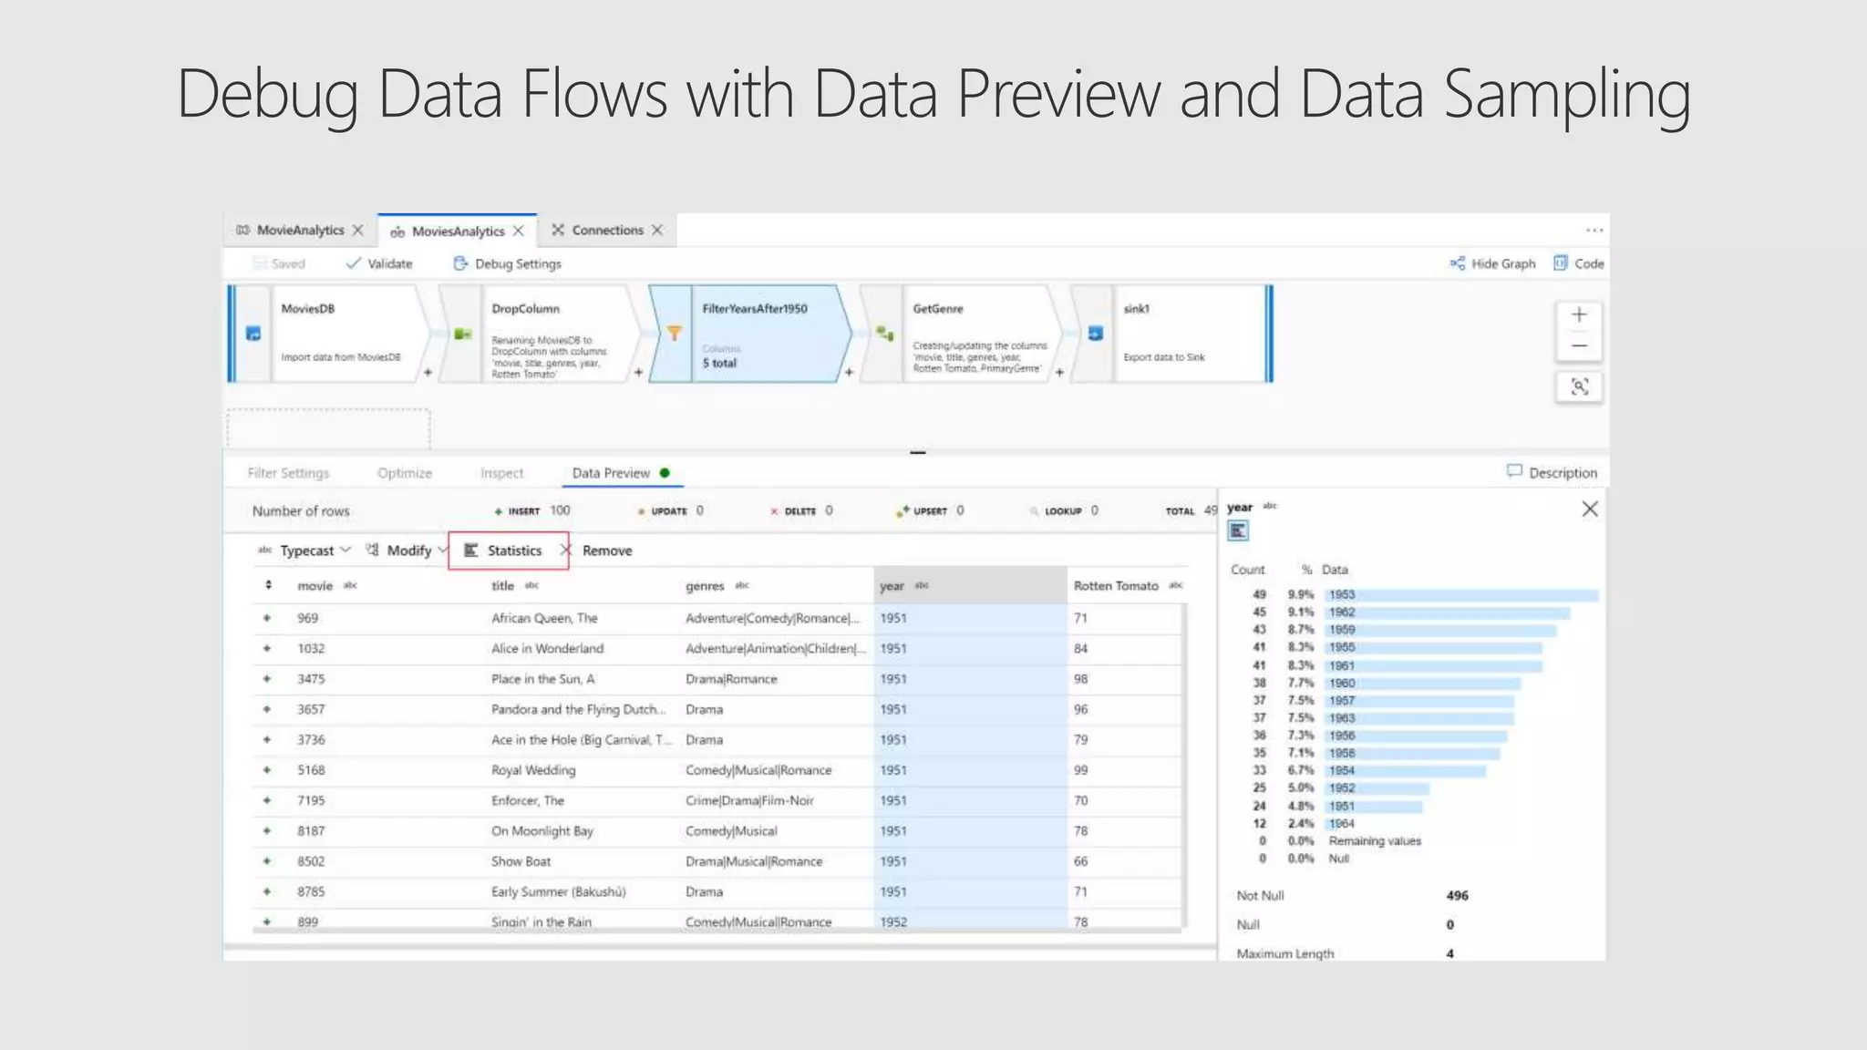Toggle row sort arrows beside movie column
Viewport: 1867px width, 1050px height.
point(268,585)
